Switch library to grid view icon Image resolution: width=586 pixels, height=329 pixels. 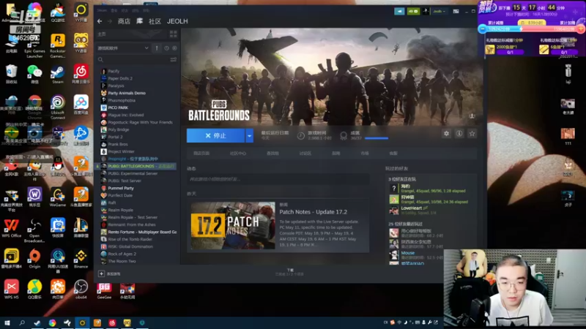tap(174, 34)
